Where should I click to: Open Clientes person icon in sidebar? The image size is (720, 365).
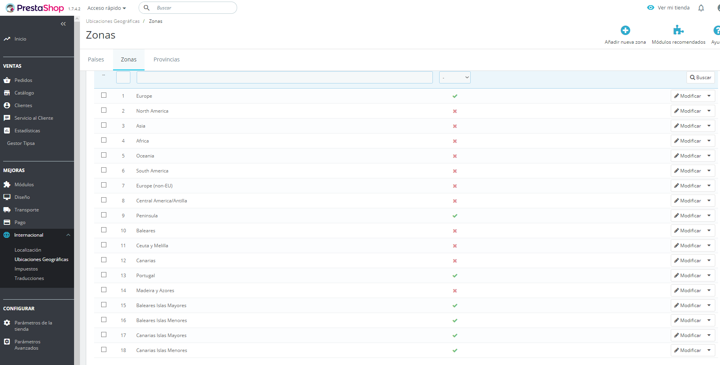tap(7, 106)
